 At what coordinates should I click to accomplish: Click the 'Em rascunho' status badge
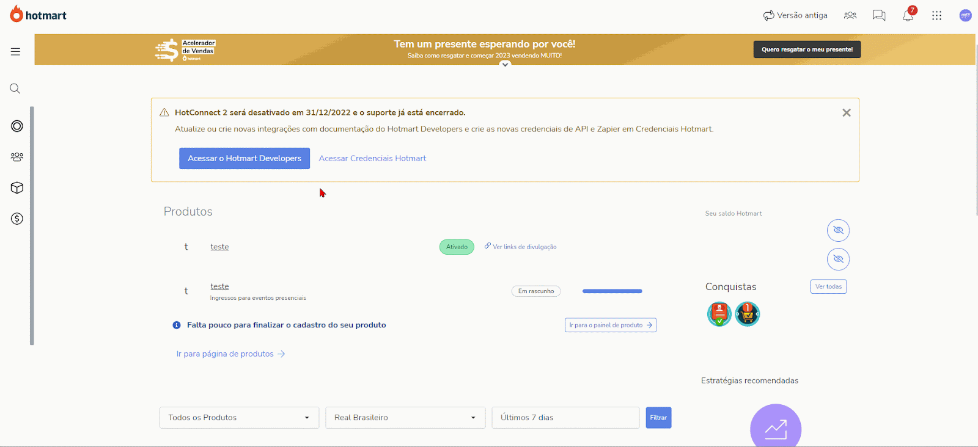click(536, 291)
